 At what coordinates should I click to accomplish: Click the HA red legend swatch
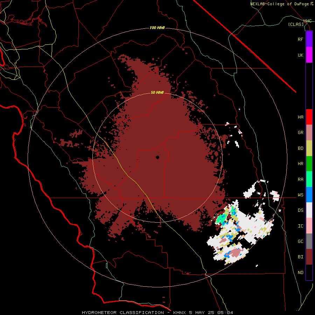coord(309,117)
